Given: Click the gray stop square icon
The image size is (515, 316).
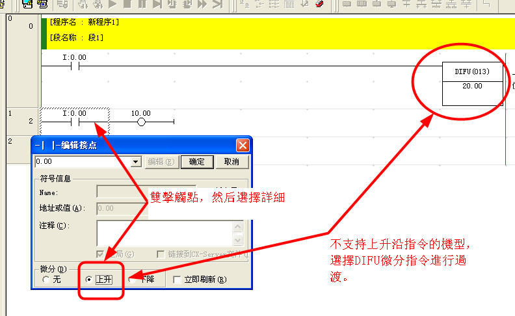Looking at the screenshot, I should [126, 3].
